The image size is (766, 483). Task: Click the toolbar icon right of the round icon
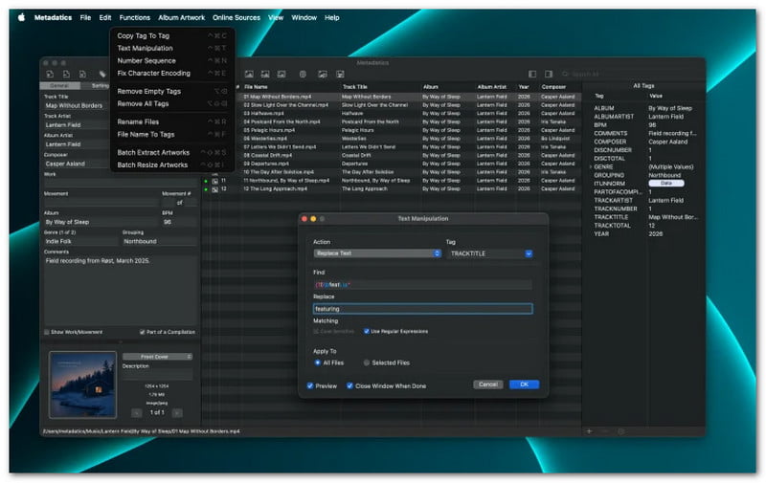point(323,75)
